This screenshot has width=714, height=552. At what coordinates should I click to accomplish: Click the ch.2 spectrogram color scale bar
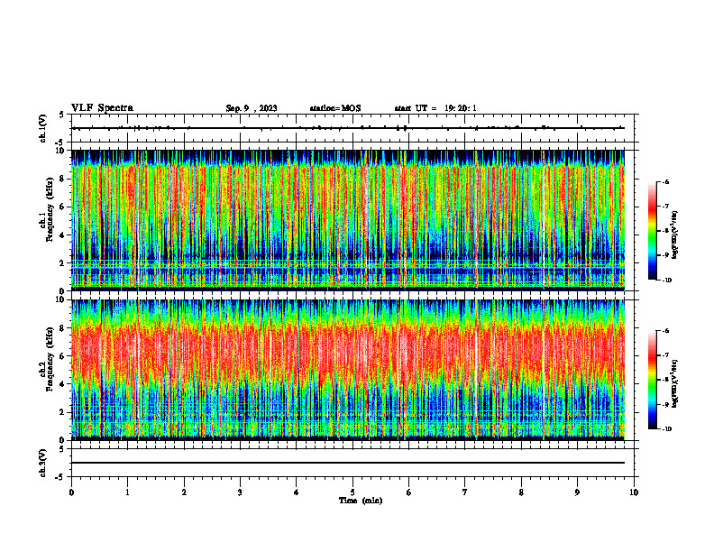pyautogui.click(x=652, y=380)
